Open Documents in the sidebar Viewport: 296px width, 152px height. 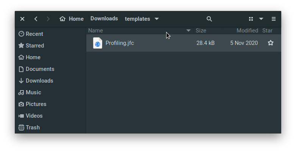(x=40, y=69)
